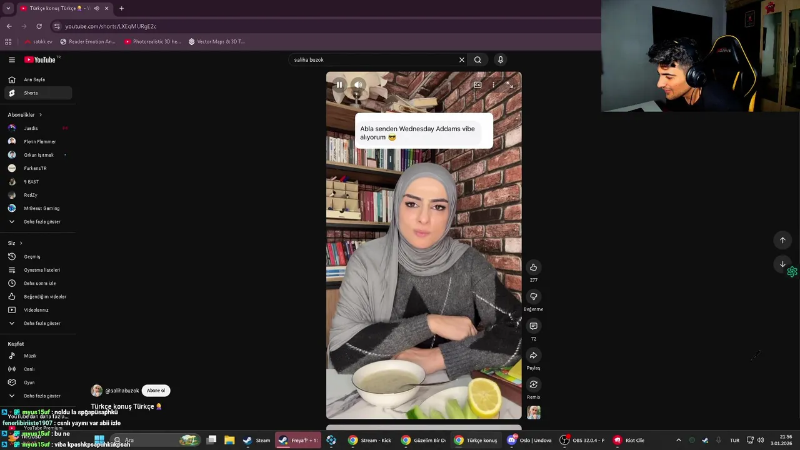Viewport: 800px width, 450px height.
Task: Open Müzik in Keşfet
Action: tap(38, 356)
